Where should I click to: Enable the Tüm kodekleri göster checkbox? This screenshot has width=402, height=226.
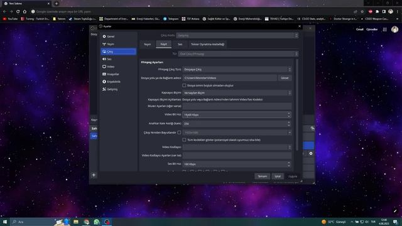point(184,140)
